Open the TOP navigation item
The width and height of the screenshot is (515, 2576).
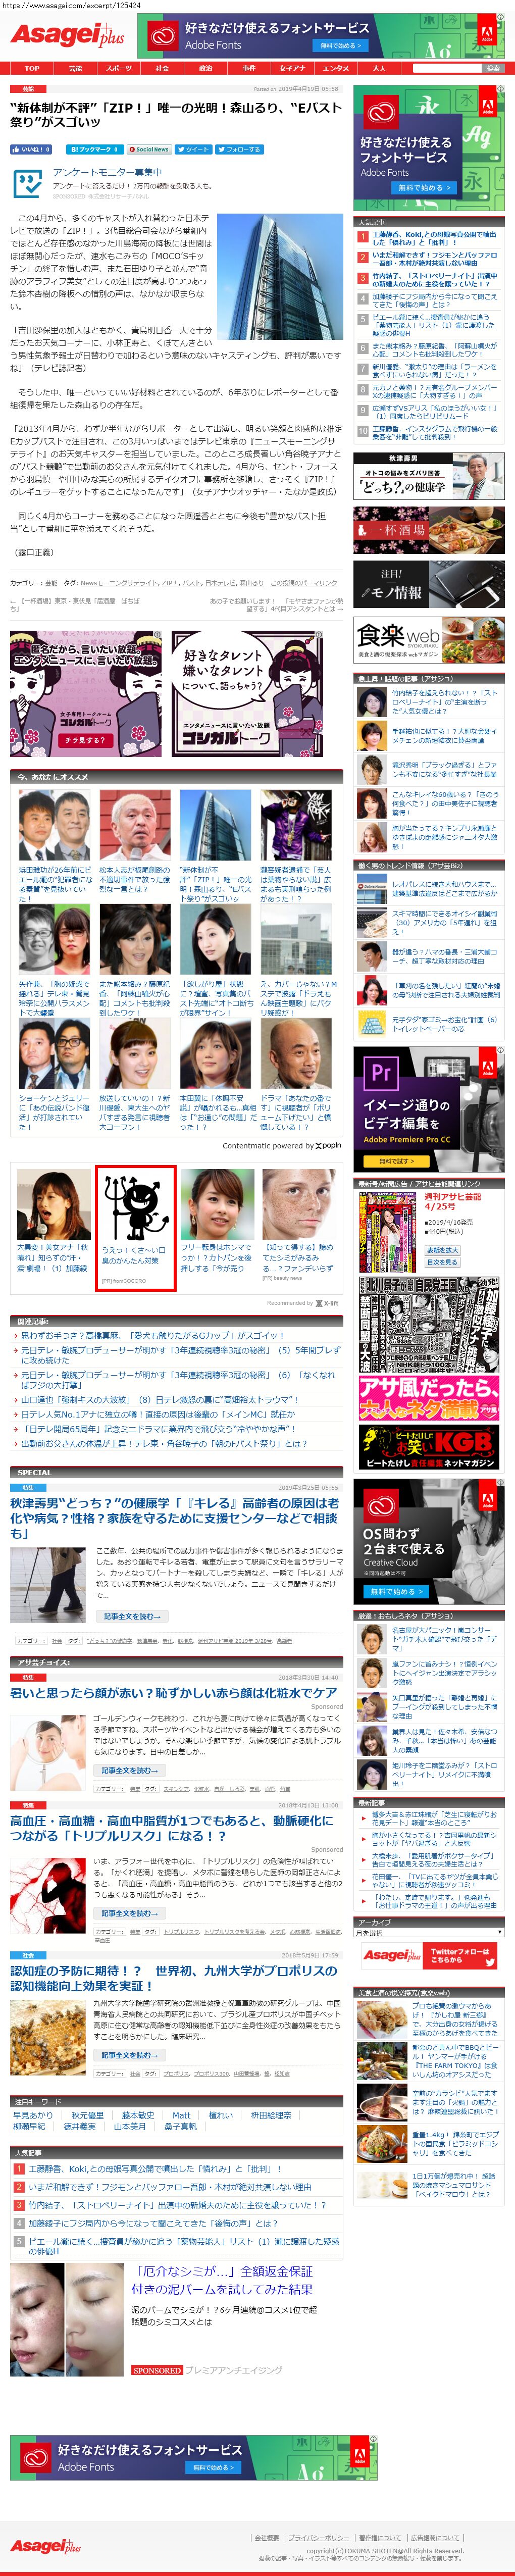[32, 68]
